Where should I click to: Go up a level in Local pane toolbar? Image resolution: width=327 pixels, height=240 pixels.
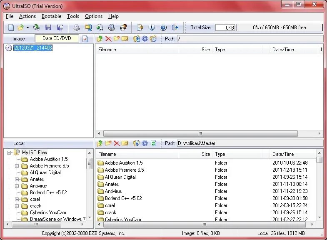[x=100, y=143]
